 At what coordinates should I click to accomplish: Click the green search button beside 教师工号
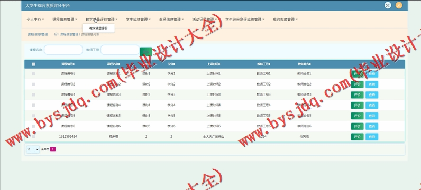pos(146,51)
